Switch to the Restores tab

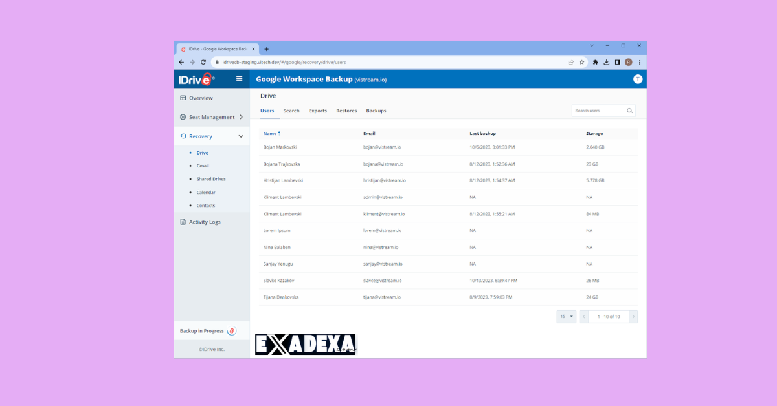tap(346, 111)
